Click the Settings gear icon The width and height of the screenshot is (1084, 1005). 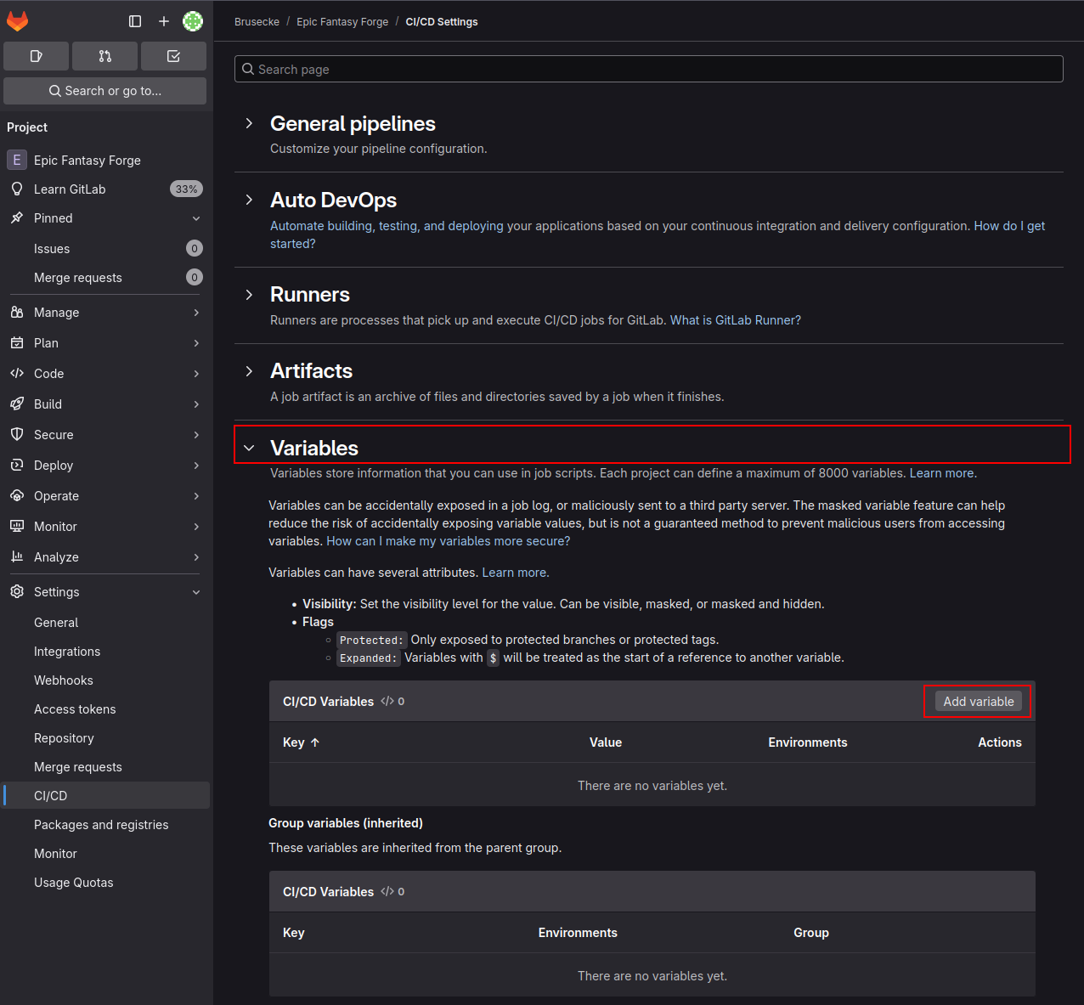point(17,591)
